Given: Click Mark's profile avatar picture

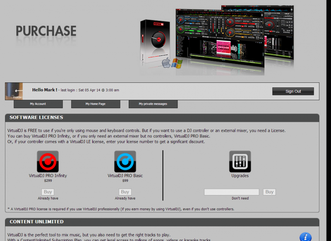Looking at the screenshot, I should pyautogui.click(x=14, y=91).
